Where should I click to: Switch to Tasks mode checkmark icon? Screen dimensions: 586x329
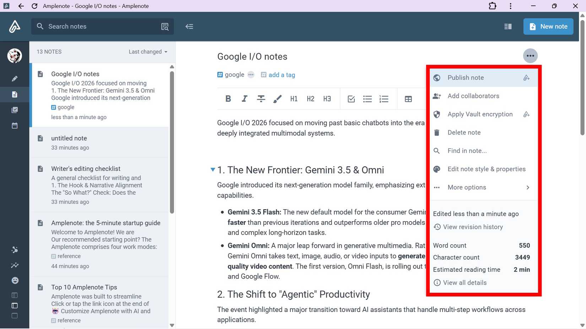(x=15, y=110)
